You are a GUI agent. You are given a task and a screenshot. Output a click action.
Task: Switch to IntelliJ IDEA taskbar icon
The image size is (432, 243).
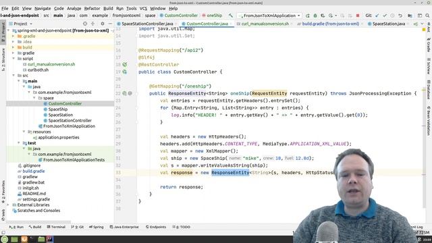50,239
